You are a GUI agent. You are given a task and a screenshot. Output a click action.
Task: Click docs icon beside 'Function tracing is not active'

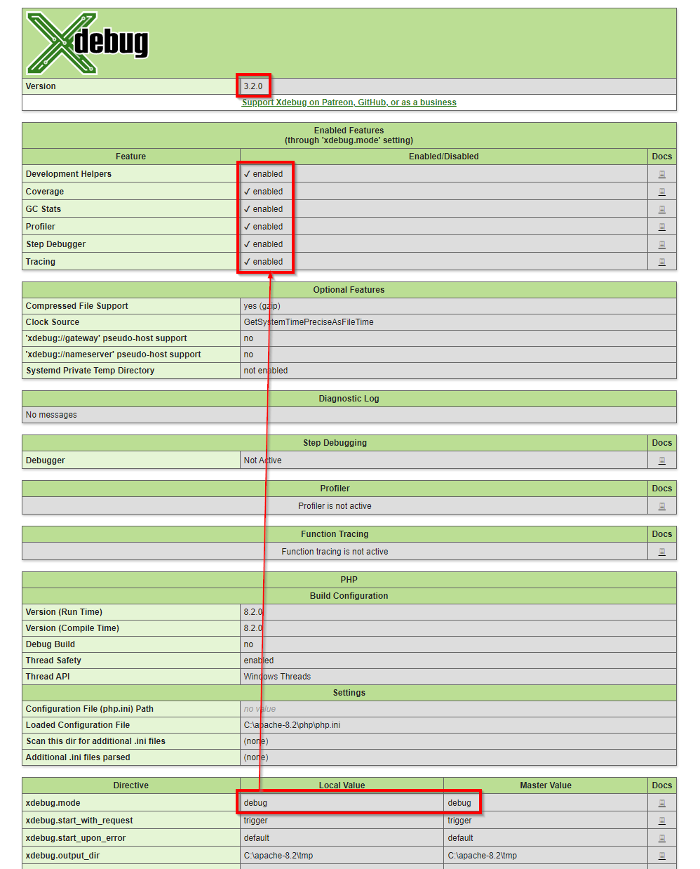coord(661,552)
